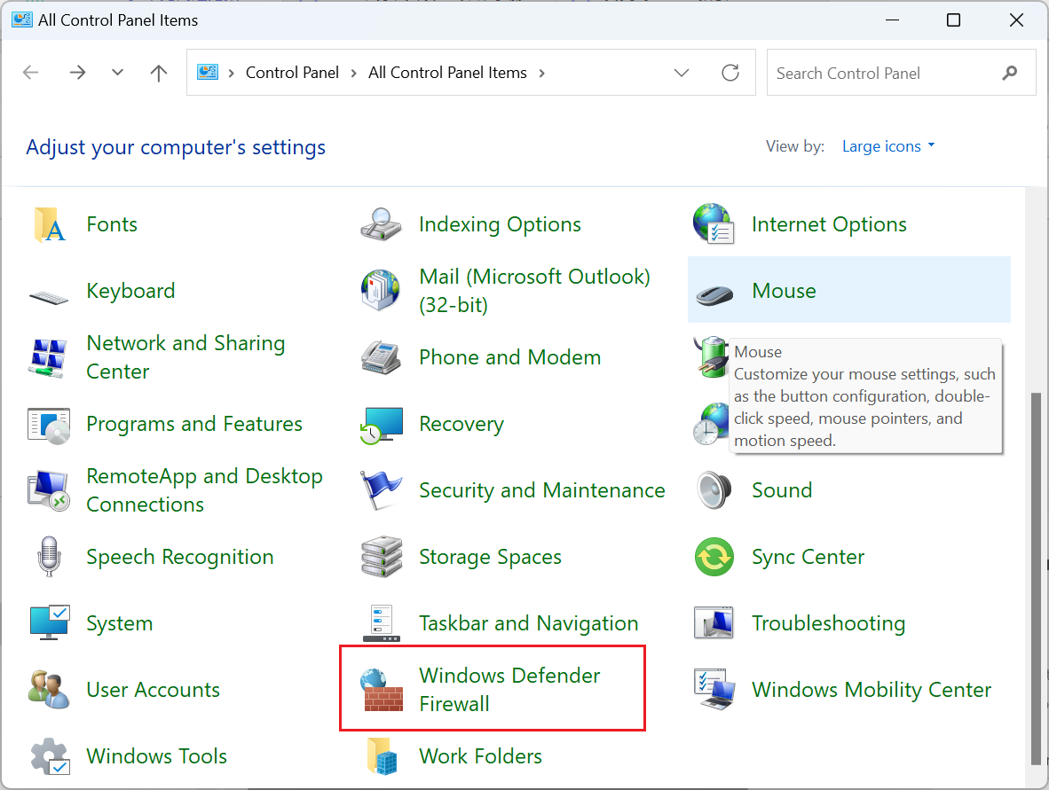1049x790 pixels.
Task: Open the System monitor icon
Action: pos(49,623)
